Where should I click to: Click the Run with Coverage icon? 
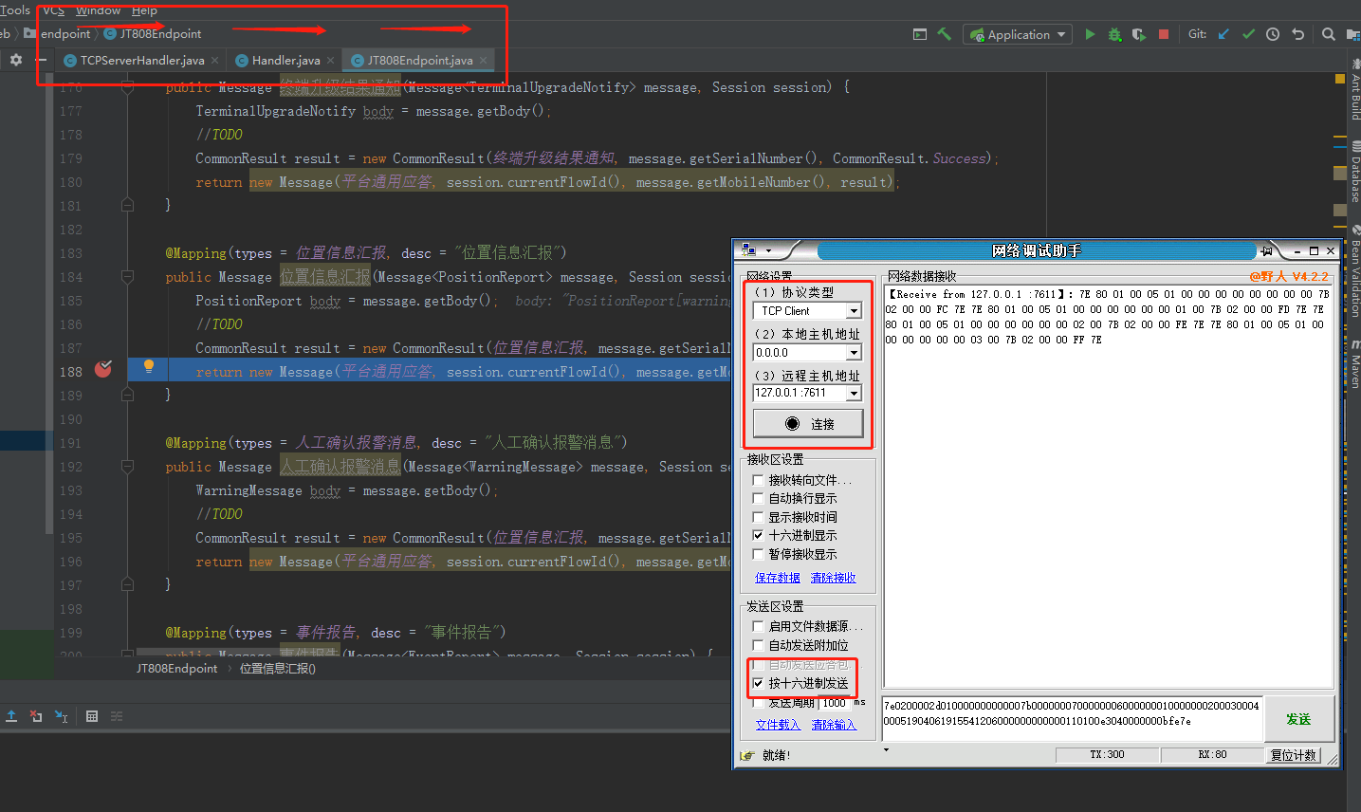click(1139, 33)
